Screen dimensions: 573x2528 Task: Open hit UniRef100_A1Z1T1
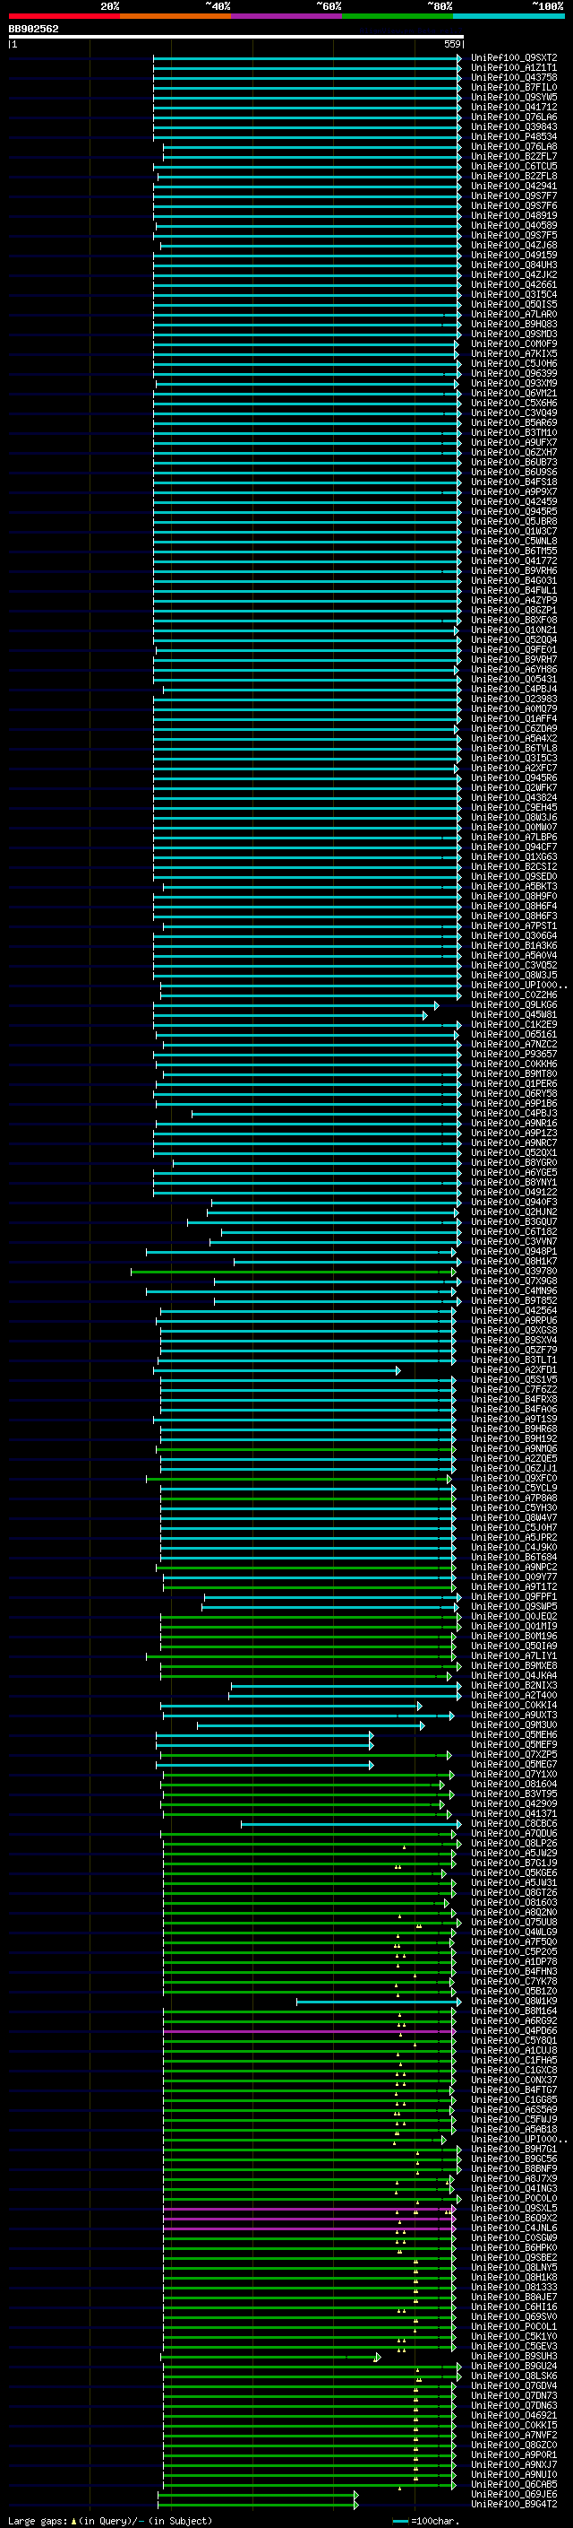tap(514, 68)
